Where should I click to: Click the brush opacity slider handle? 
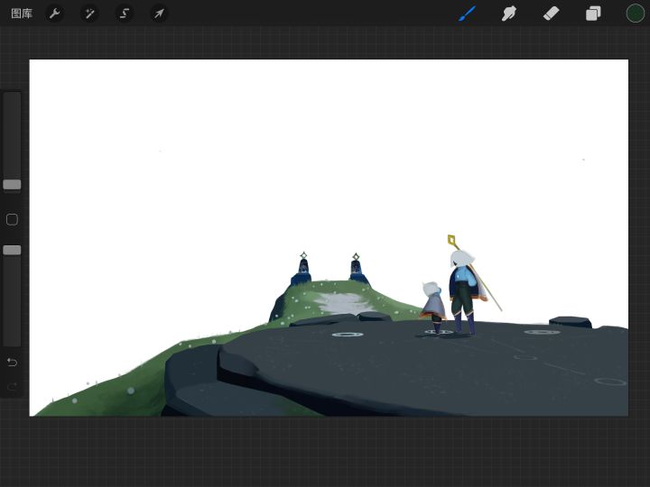[12, 250]
